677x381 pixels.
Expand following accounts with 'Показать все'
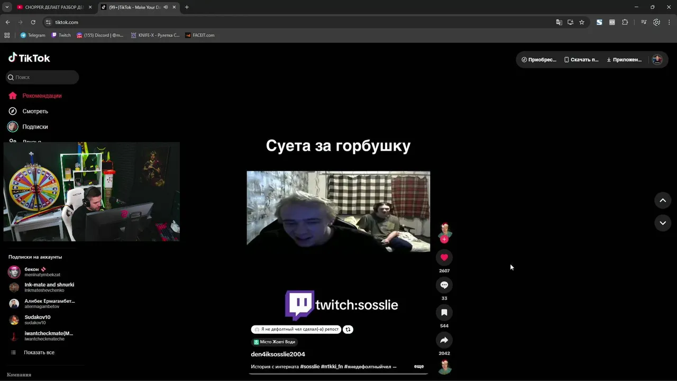(x=39, y=352)
